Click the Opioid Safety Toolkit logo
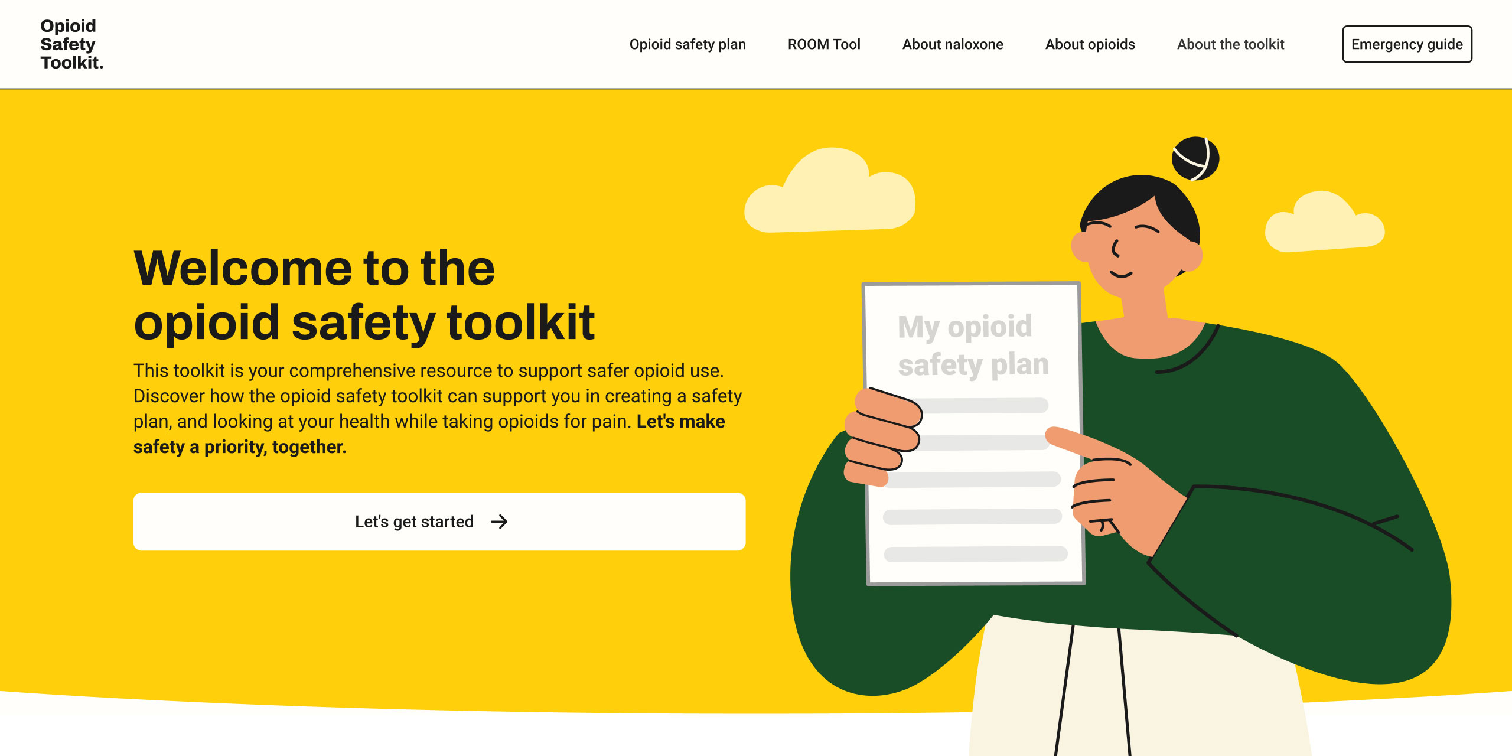This screenshot has width=1512, height=756. [71, 44]
